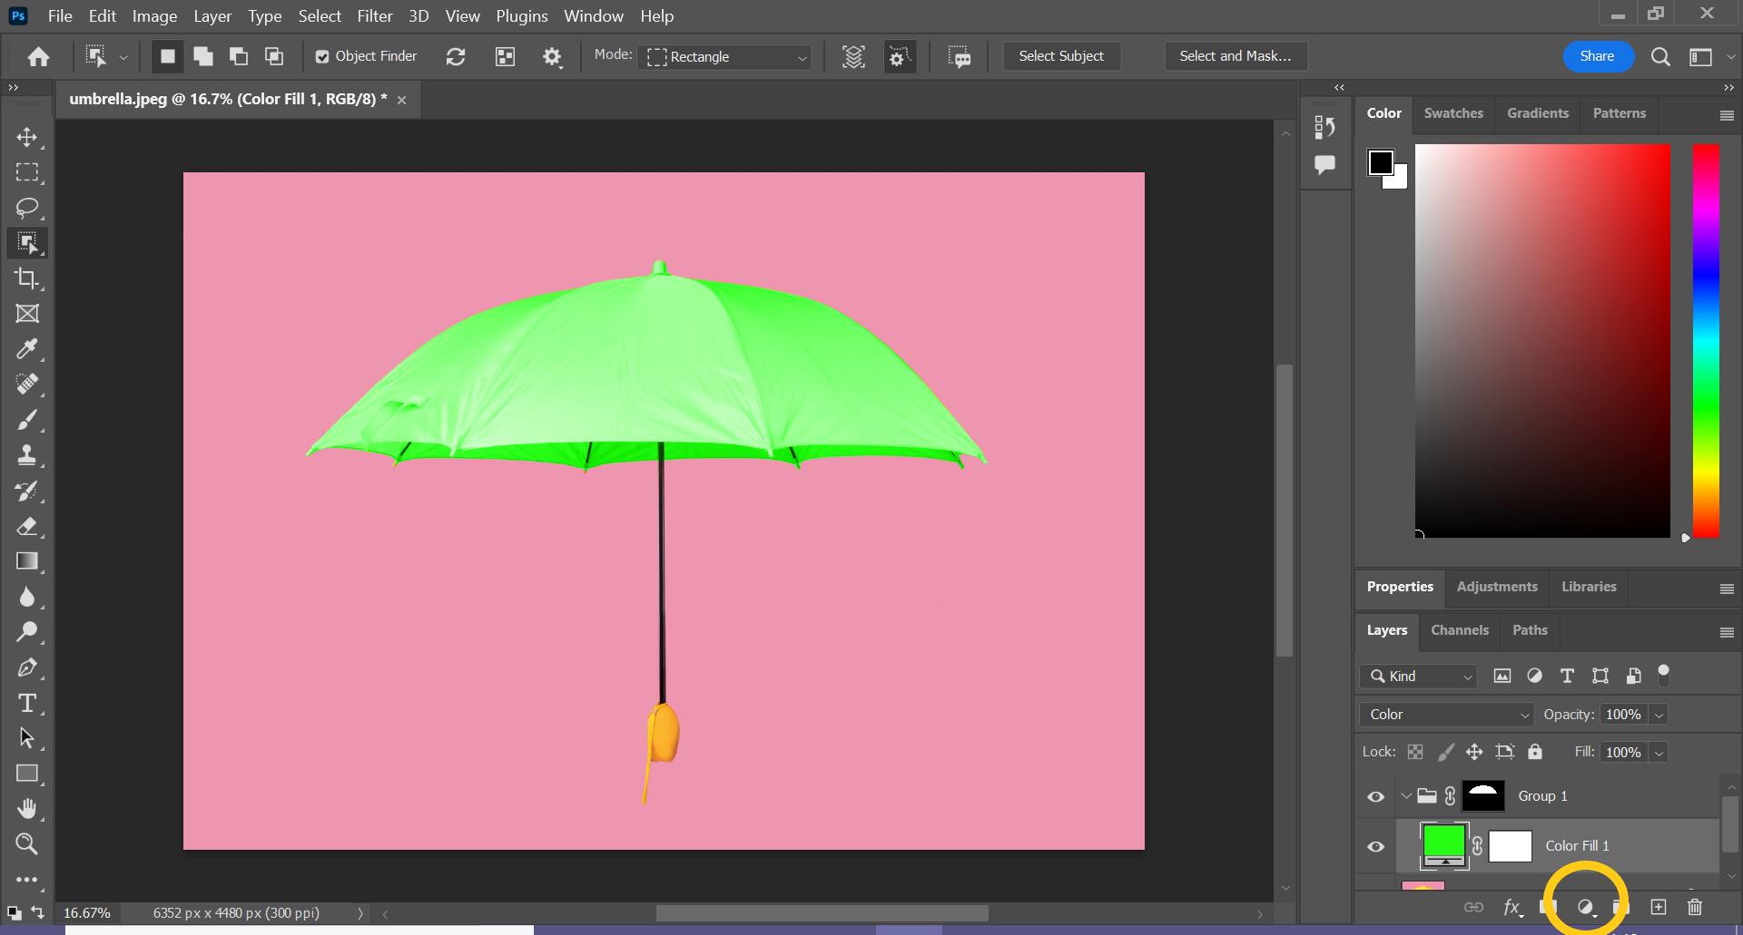The width and height of the screenshot is (1743, 935).
Task: Toggle filter for pixel layers
Action: coord(1502,677)
